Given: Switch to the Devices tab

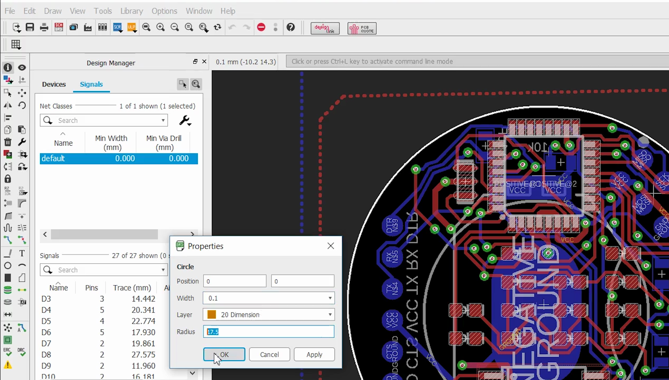Looking at the screenshot, I should 54,84.
